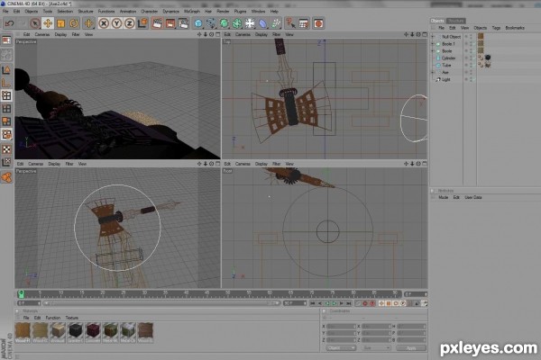Switch to the Structure tab
This screenshot has height=360, width=541.
pos(455,21)
